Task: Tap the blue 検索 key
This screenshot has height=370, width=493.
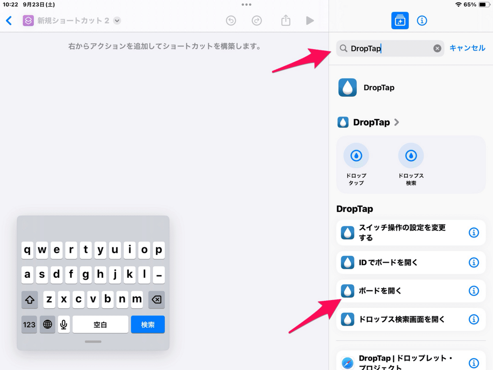Action: coord(148,324)
